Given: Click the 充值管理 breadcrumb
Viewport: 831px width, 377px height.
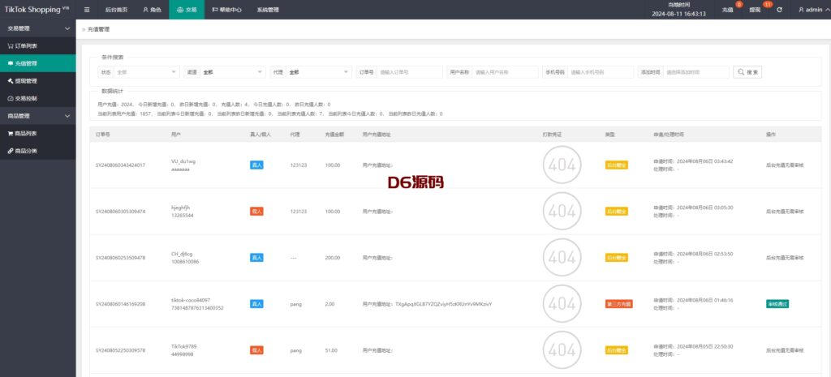Looking at the screenshot, I should point(98,29).
